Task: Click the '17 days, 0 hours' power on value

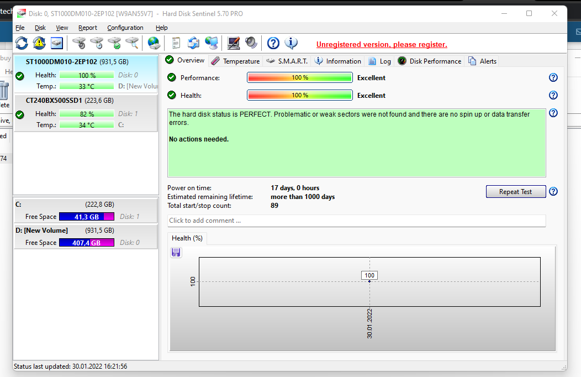Action: [x=295, y=188]
